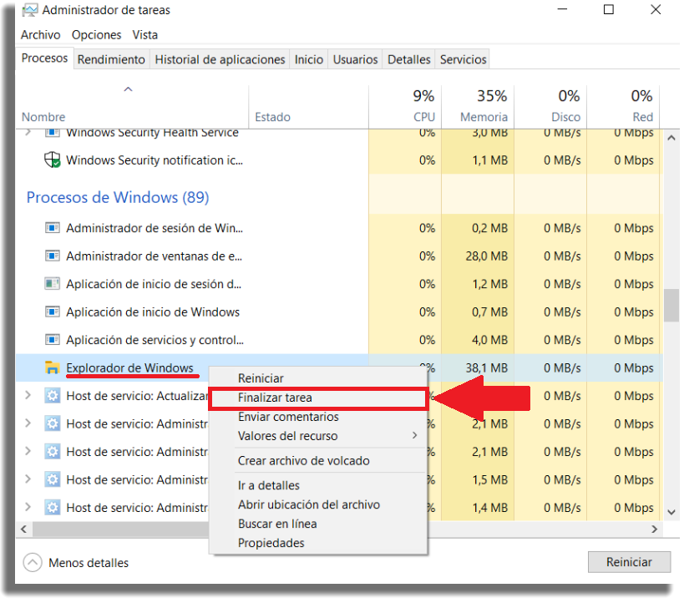684x603 pixels.
Task: Choose Abrir ubicación del archivo
Action: [318, 504]
